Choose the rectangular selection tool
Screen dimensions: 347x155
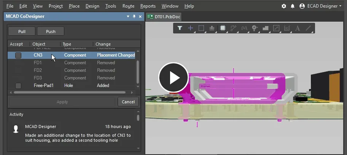[x=201, y=28]
